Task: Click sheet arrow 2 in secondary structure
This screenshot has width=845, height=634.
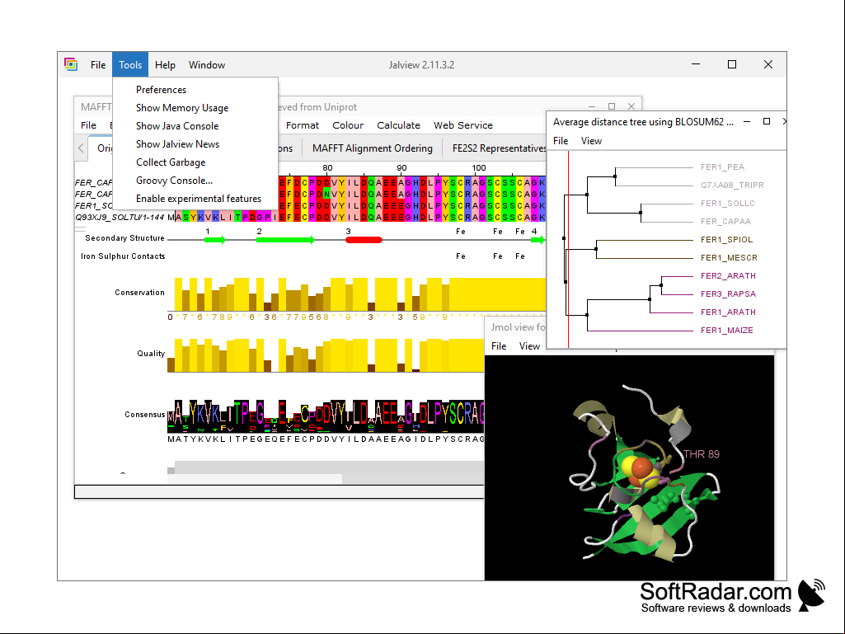Action: pos(285,240)
